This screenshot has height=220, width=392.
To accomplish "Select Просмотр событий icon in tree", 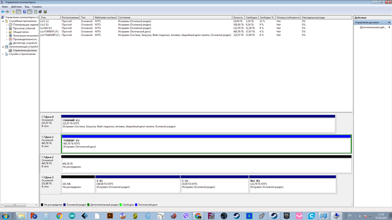I will pos(11,28).
